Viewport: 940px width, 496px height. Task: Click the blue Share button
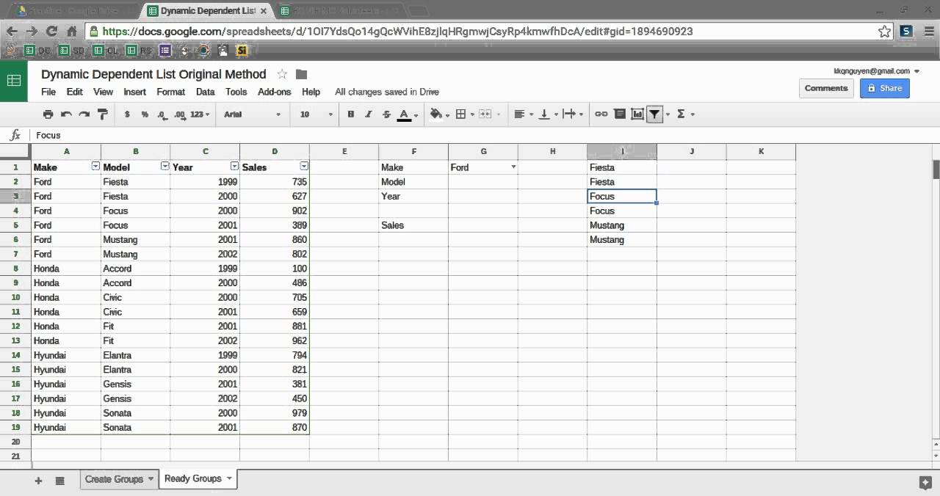885,88
